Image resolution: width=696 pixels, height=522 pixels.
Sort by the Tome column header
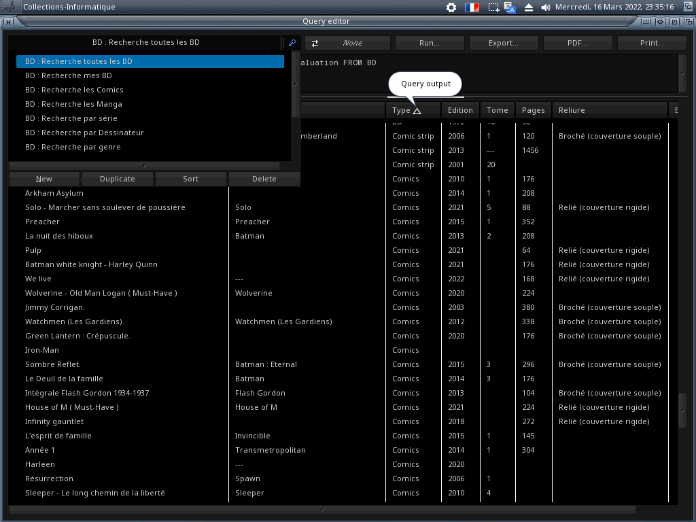coord(497,110)
